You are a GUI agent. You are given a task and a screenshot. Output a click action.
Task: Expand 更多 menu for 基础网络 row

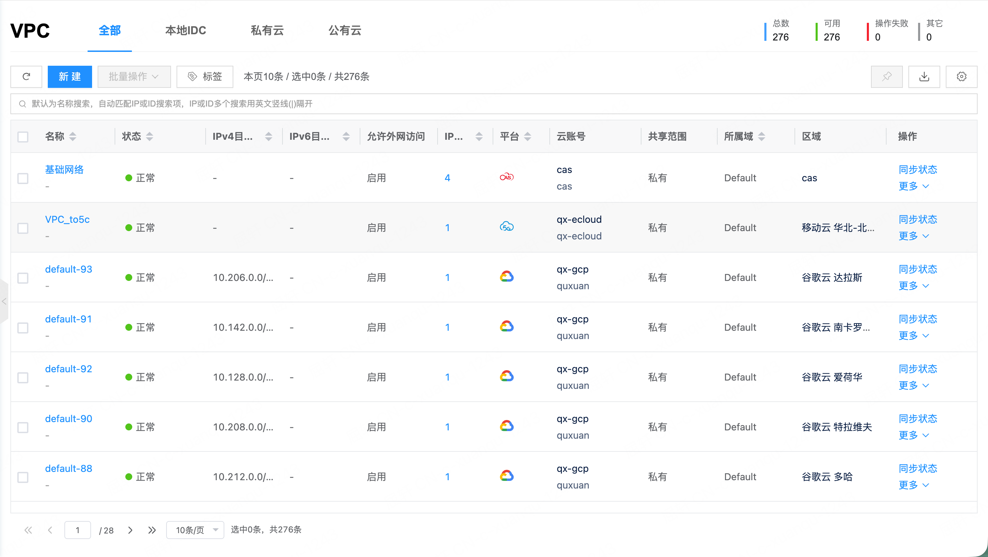pyautogui.click(x=914, y=186)
